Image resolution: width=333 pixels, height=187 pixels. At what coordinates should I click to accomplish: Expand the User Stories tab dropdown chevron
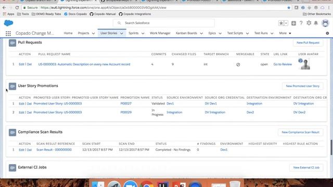(x=122, y=33)
